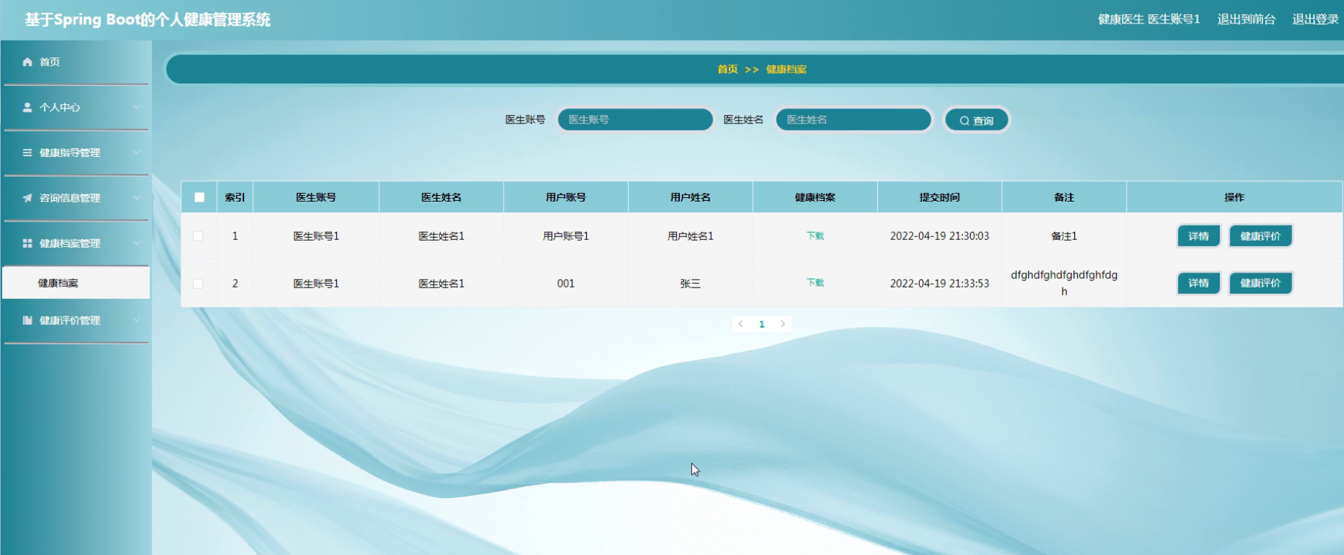Click the paper plane icon beside 咨询信息管理
Screen dimensions: 1344x555
(27, 198)
